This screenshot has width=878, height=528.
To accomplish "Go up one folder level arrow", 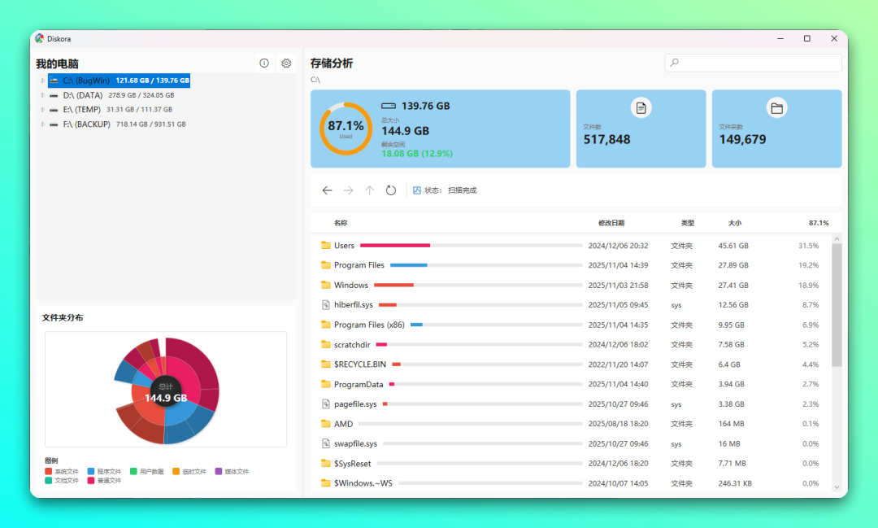I will (x=370, y=190).
